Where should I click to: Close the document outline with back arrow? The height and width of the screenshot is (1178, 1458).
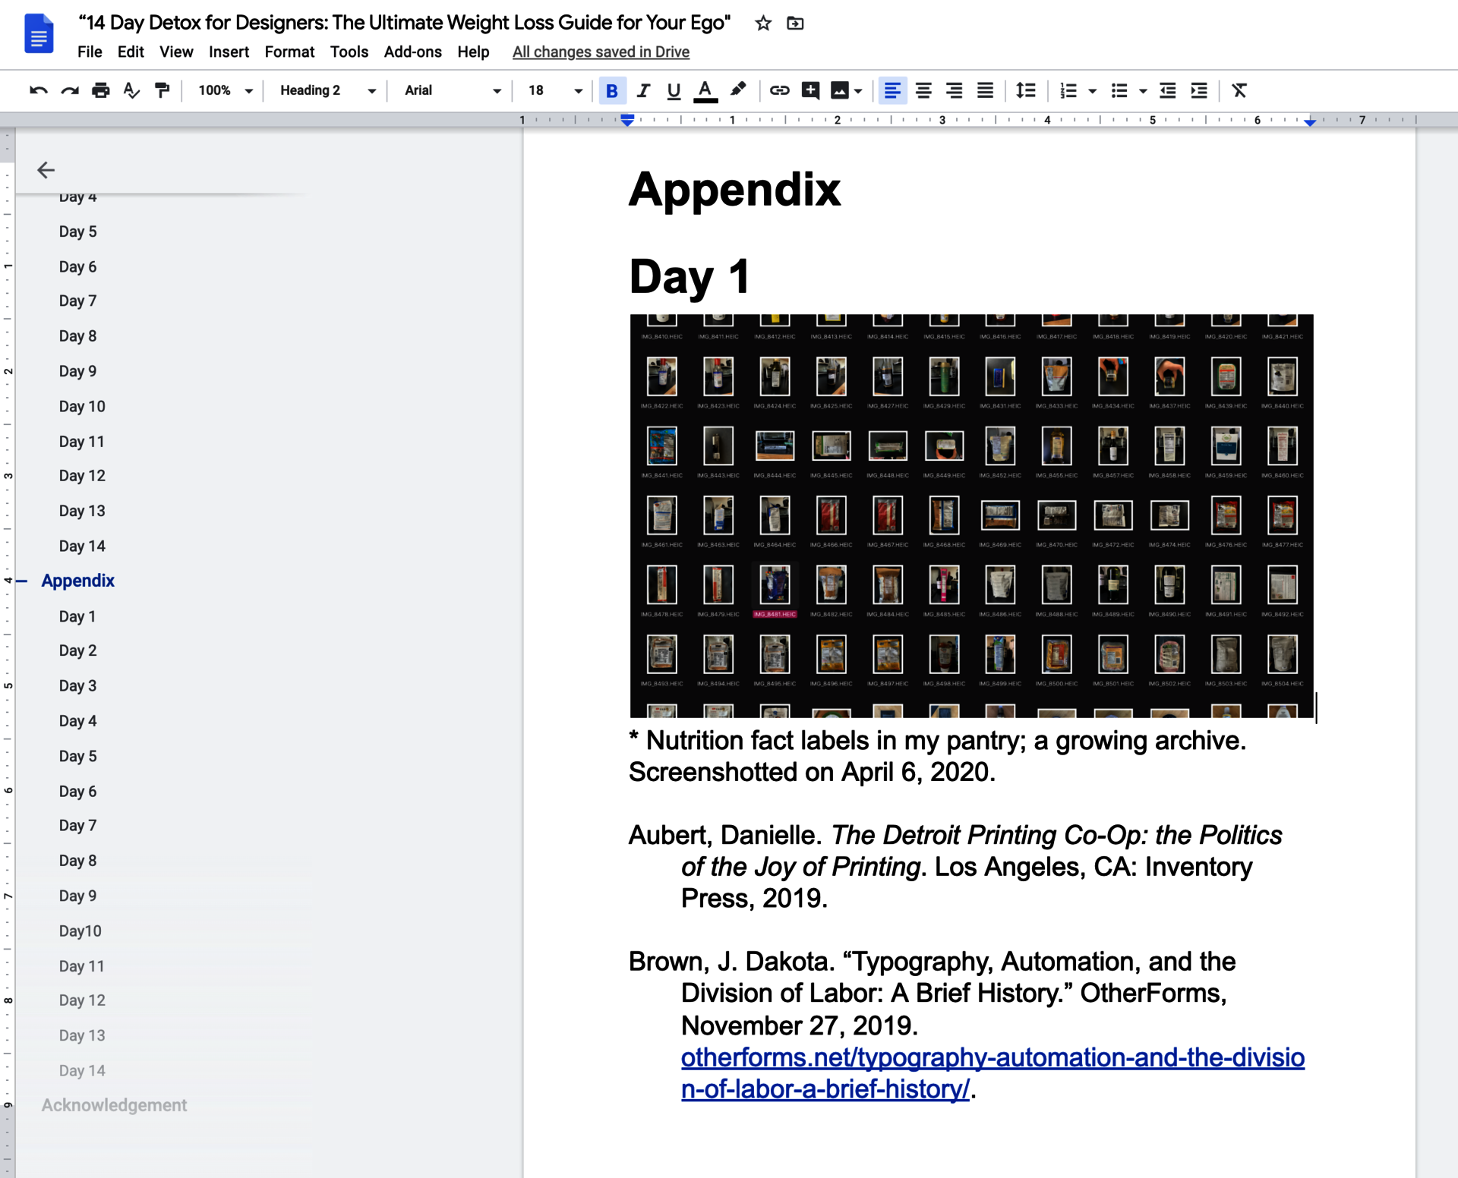pyautogui.click(x=46, y=170)
